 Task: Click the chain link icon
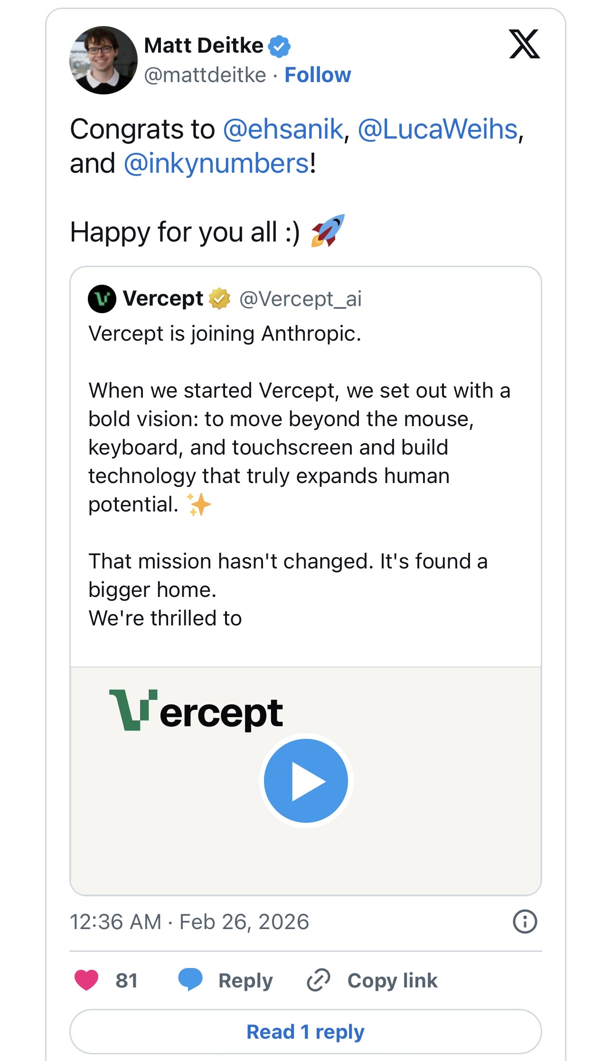point(319,980)
